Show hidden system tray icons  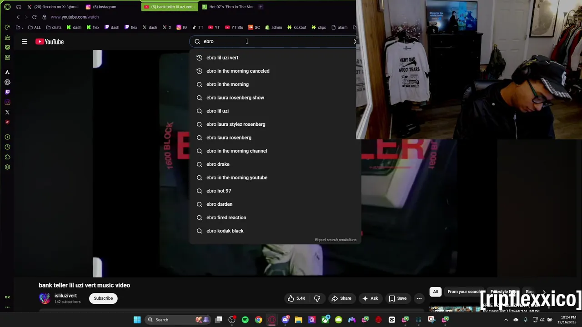(x=506, y=320)
